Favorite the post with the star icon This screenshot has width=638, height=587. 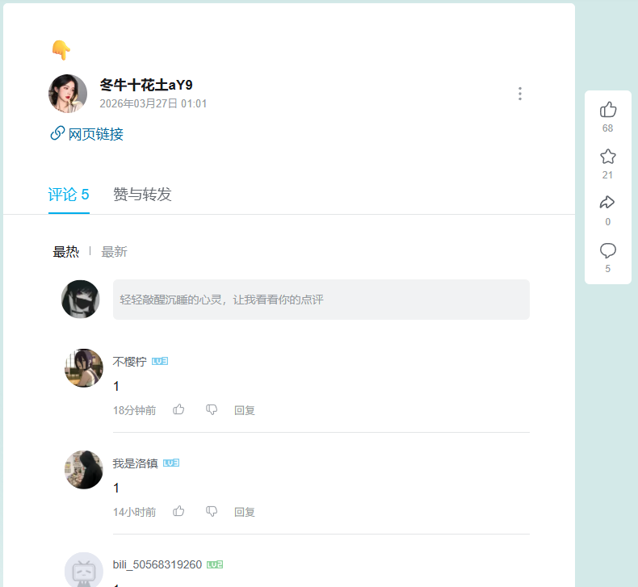point(608,157)
